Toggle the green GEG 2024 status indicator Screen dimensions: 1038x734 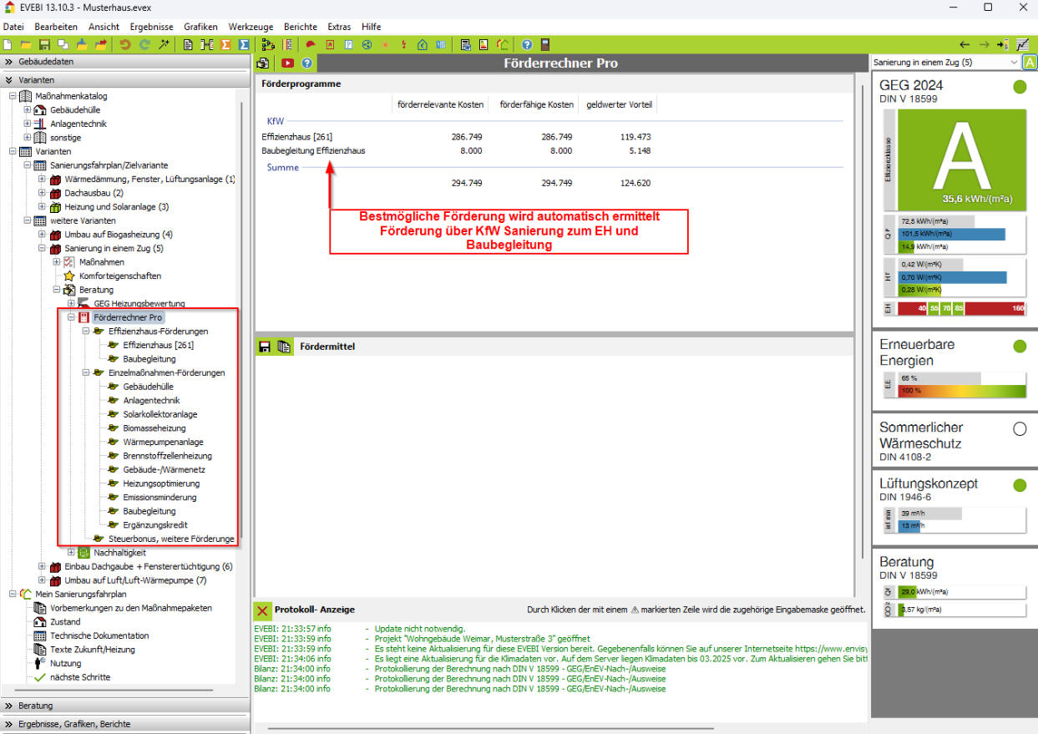coord(1019,87)
